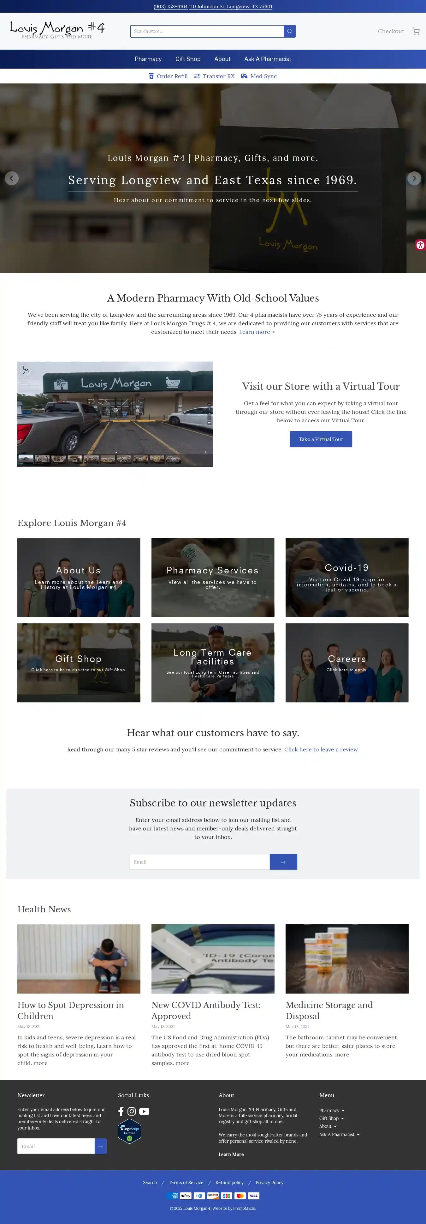Click the LegitScript certified badge
Image resolution: width=426 pixels, height=1224 pixels.
coord(129,1131)
